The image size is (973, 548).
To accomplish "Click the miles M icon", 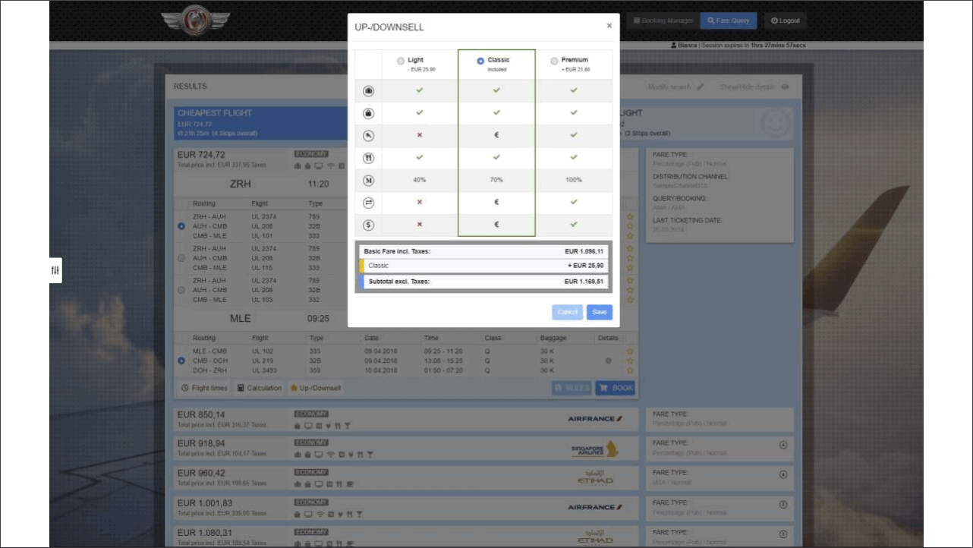I will point(369,180).
